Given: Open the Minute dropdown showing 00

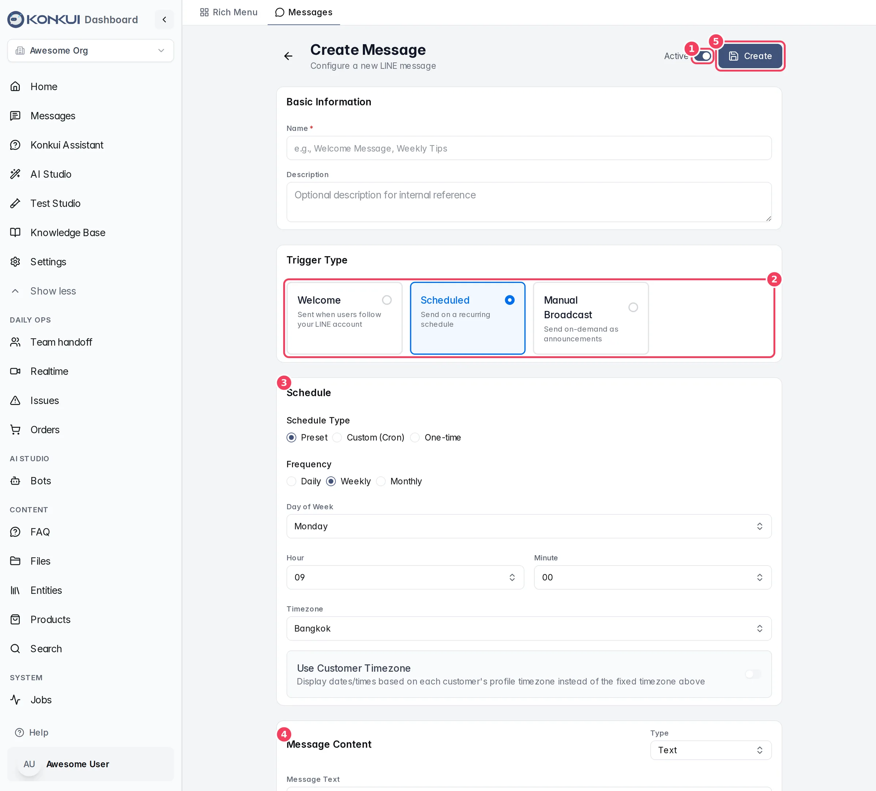Looking at the screenshot, I should tap(653, 577).
